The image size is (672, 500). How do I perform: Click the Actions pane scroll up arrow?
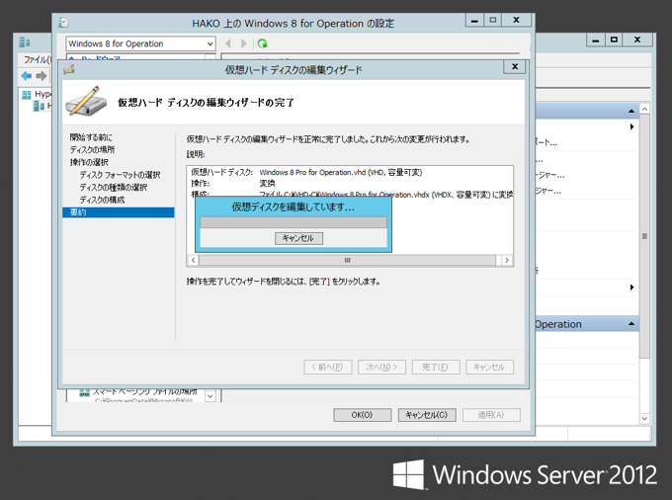tap(644, 110)
